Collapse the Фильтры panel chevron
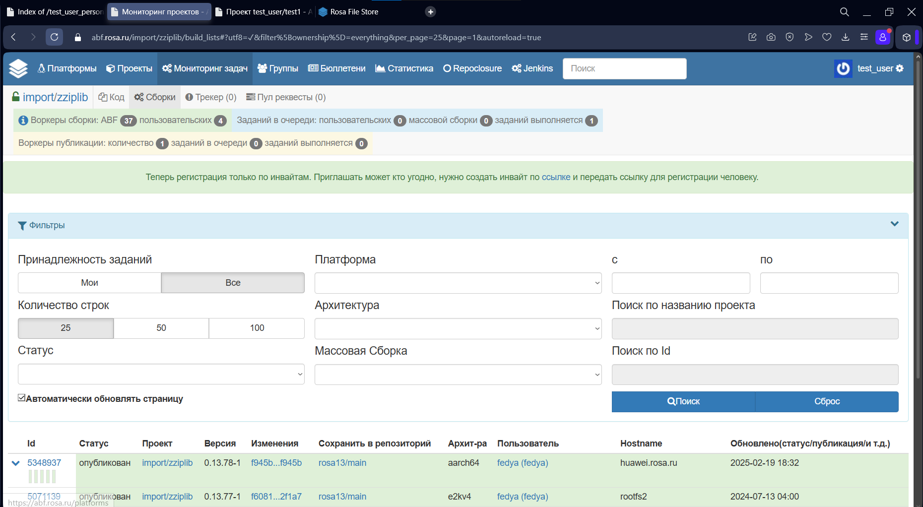Viewport: 923px width, 507px height. [x=895, y=224]
